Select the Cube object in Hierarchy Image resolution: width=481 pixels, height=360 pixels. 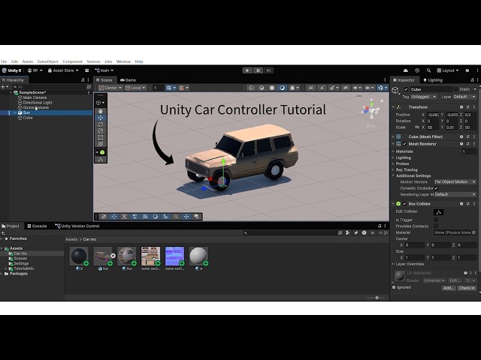pos(28,118)
